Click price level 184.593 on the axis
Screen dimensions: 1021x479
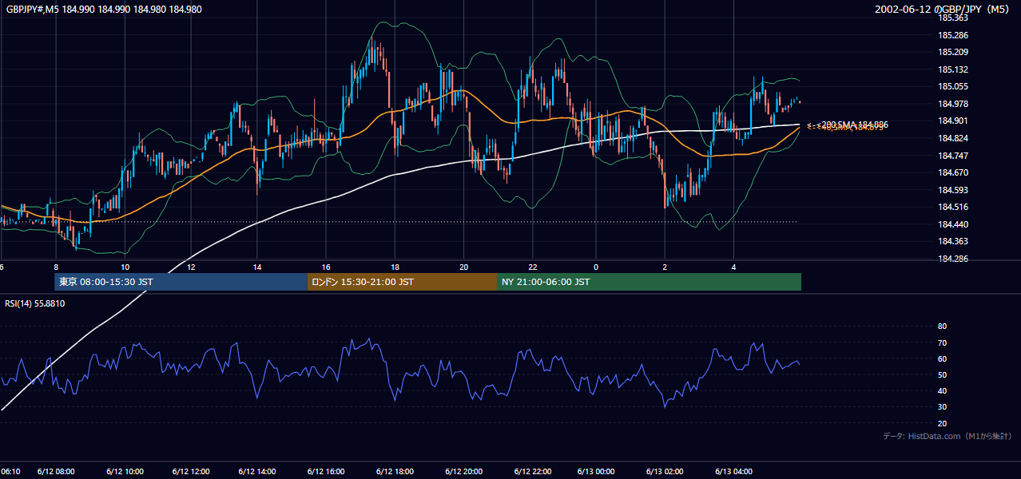coord(953,190)
